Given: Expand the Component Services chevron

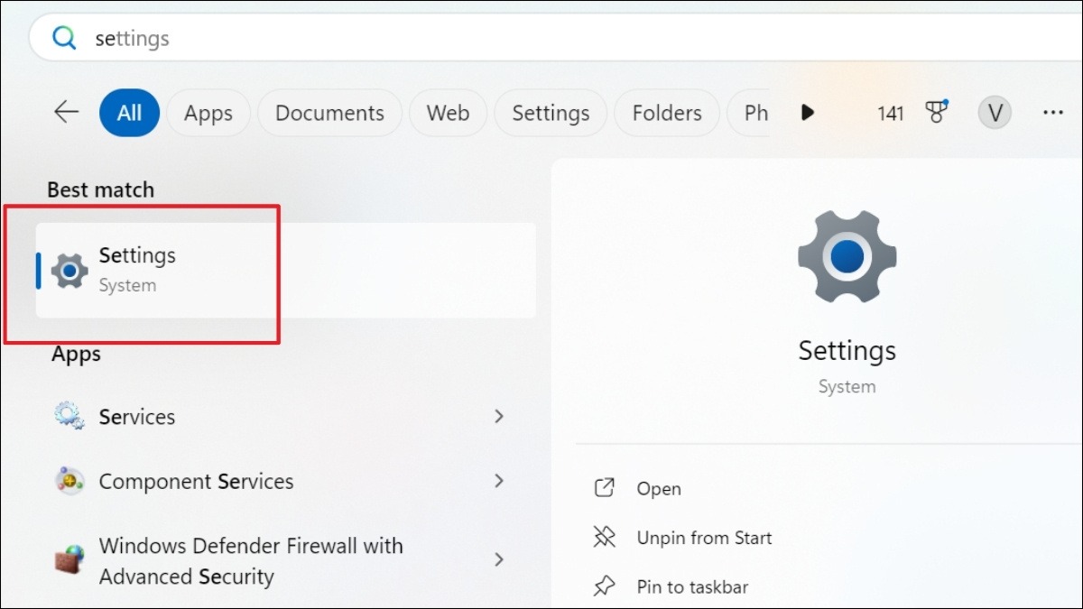Looking at the screenshot, I should pos(498,481).
